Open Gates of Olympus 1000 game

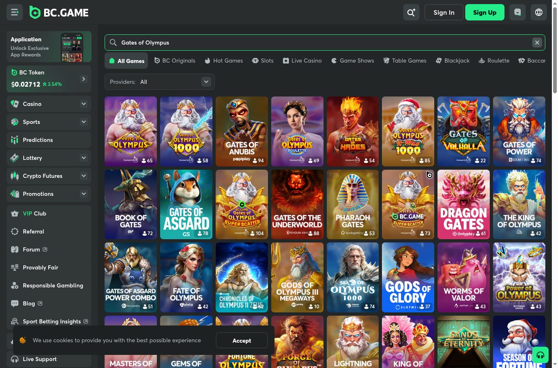(186, 131)
